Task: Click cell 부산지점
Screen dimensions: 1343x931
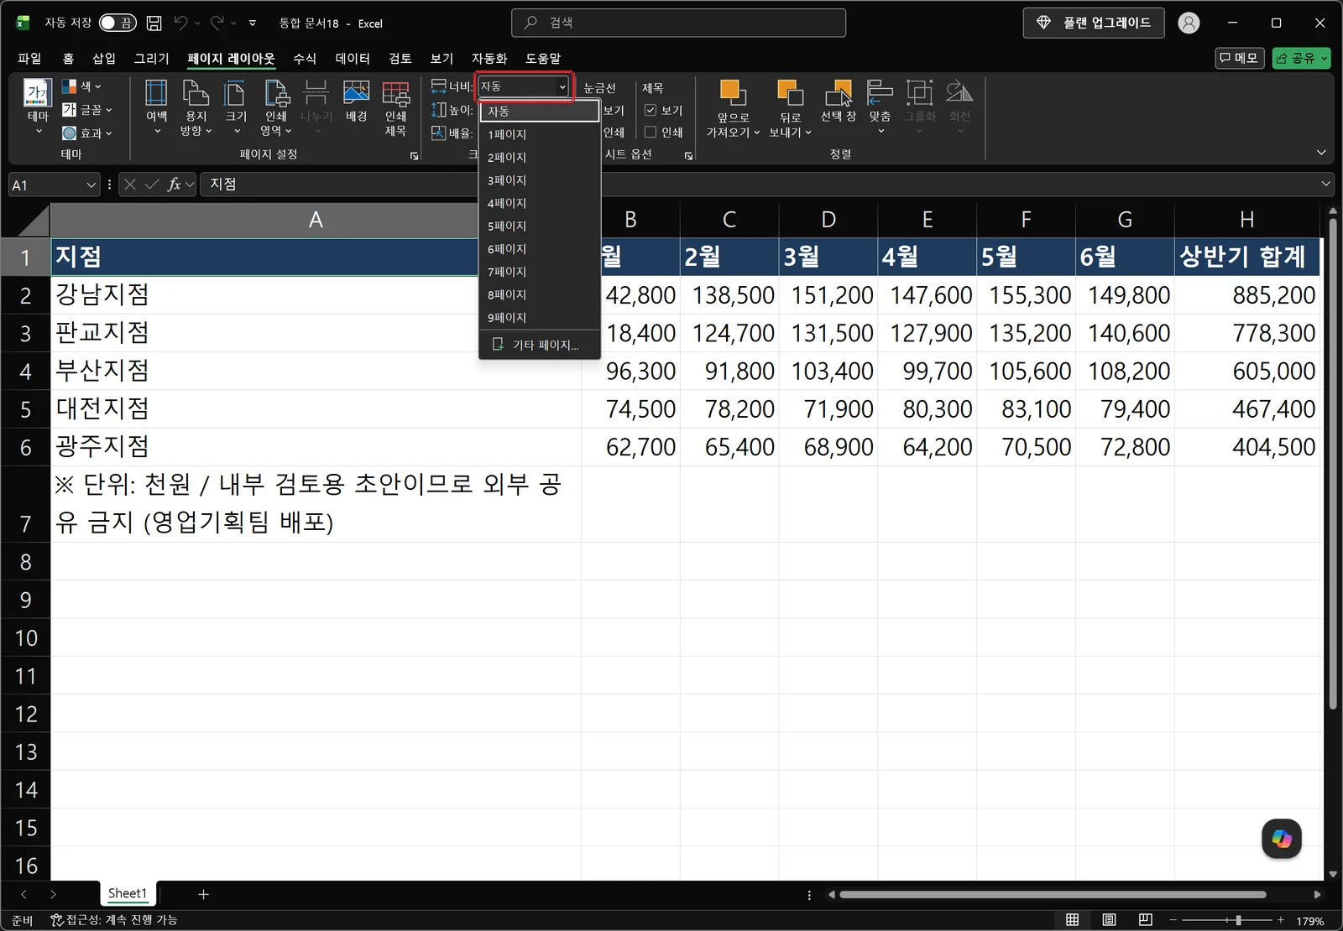Action: coord(316,371)
